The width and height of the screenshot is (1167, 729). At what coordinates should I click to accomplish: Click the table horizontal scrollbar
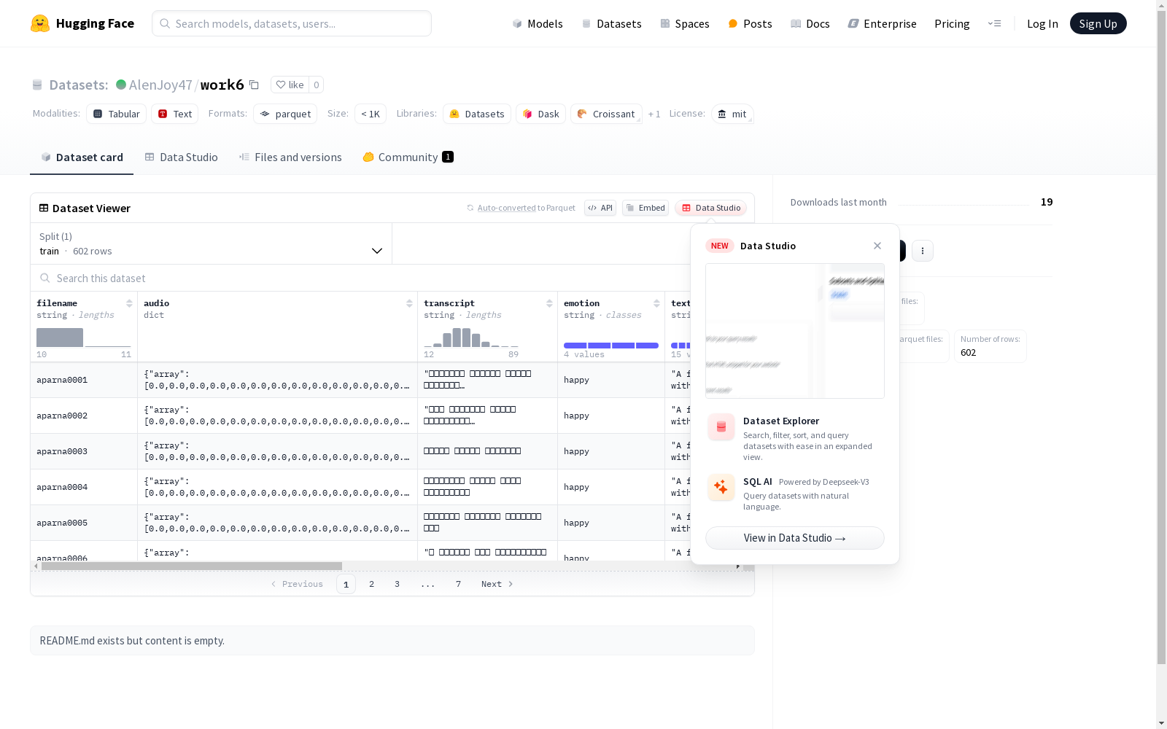tap(192, 566)
